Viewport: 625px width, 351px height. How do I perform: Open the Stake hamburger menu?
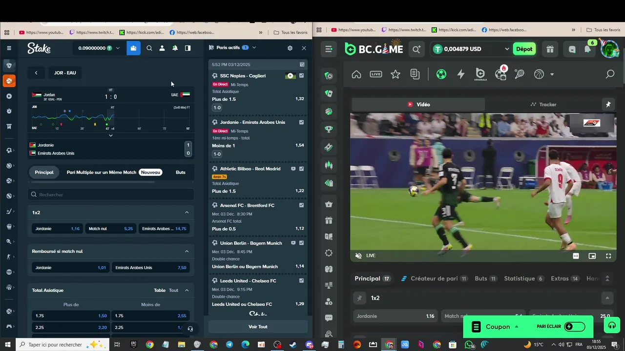[x=9, y=48]
